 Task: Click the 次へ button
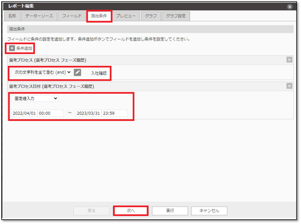(x=131, y=211)
